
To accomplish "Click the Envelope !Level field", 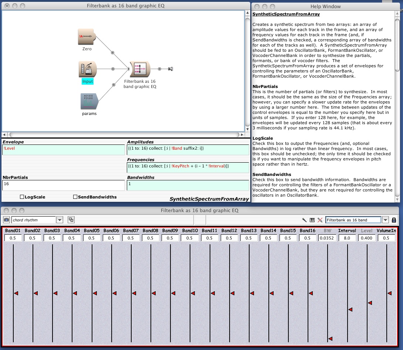I will click(x=64, y=150).
